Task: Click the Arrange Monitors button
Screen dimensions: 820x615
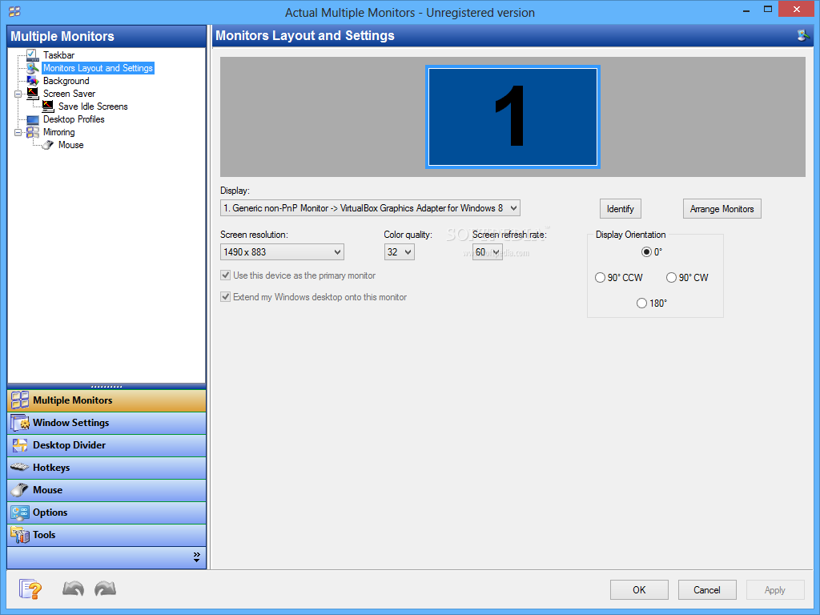Action: (722, 209)
